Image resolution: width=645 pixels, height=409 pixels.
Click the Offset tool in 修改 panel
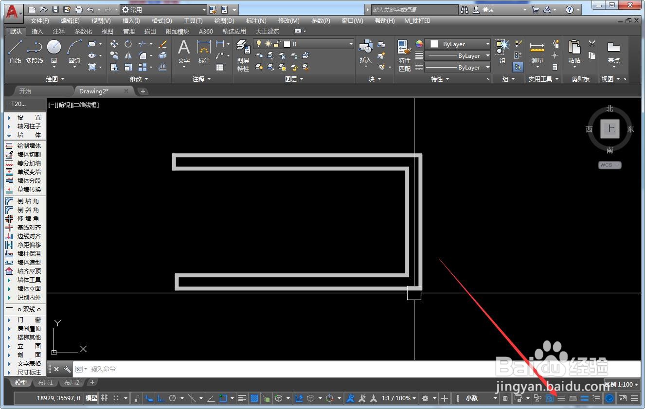(x=162, y=67)
